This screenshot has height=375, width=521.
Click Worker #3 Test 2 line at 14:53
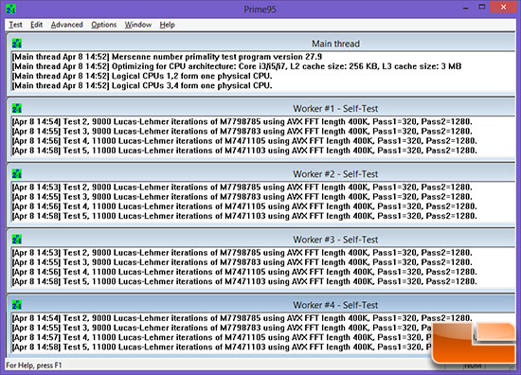242,253
